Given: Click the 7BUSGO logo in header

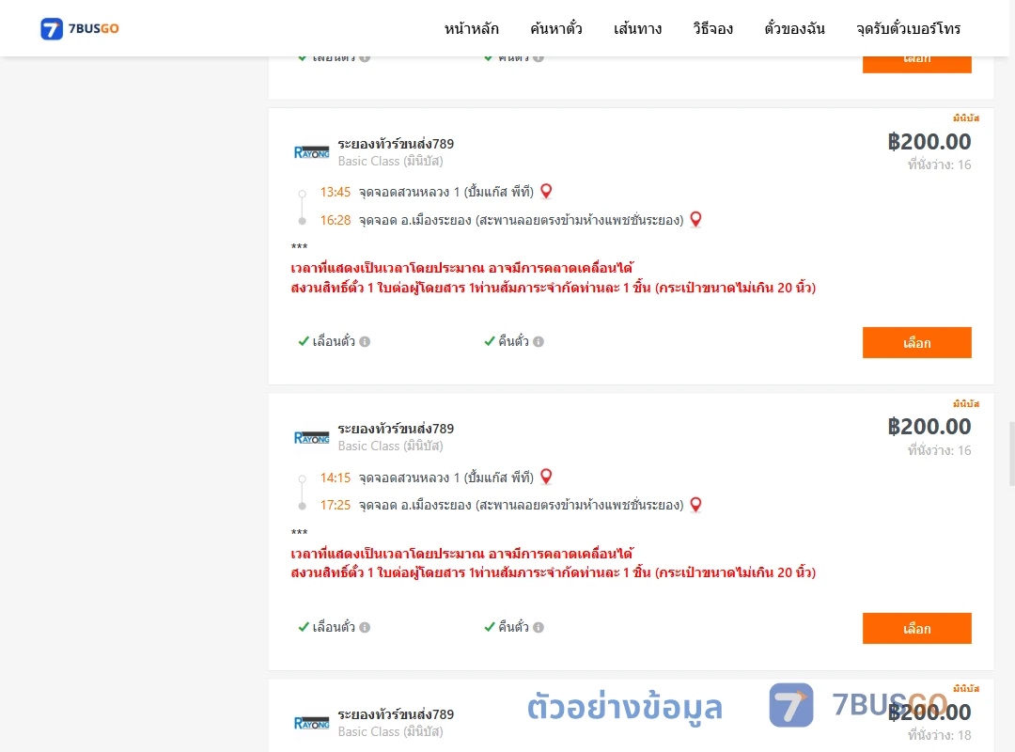Looking at the screenshot, I should click(x=80, y=28).
